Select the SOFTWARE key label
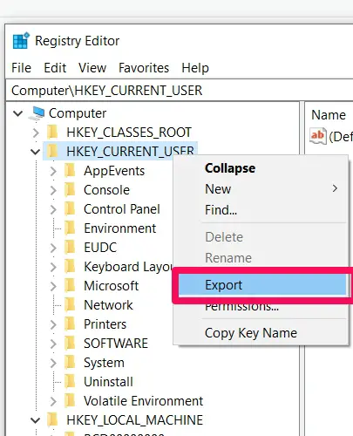Viewport: 353px width, 436px height. 116,344
